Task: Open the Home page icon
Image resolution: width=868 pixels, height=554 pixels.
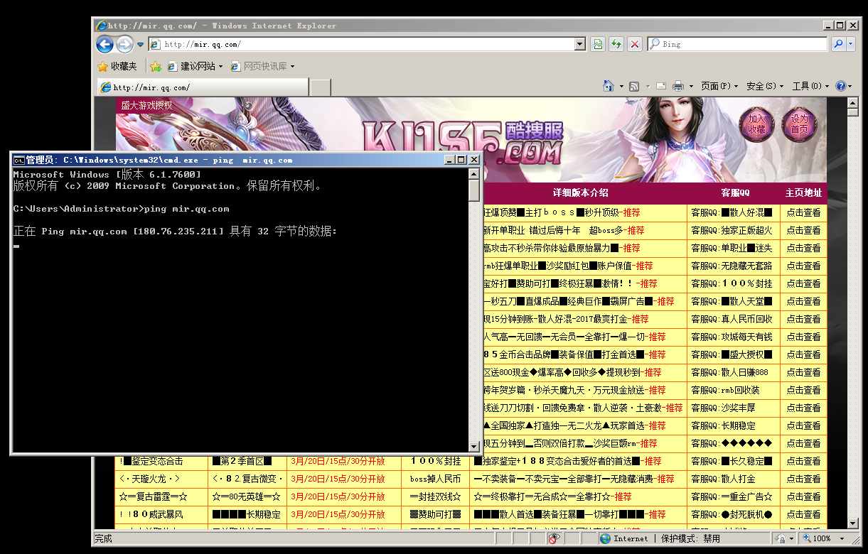Action: [x=609, y=86]
